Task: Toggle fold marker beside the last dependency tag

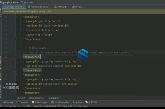Action: tap(16, 93)
